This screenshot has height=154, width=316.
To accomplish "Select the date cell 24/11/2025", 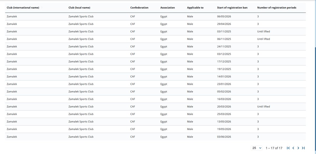I will 224,47.
